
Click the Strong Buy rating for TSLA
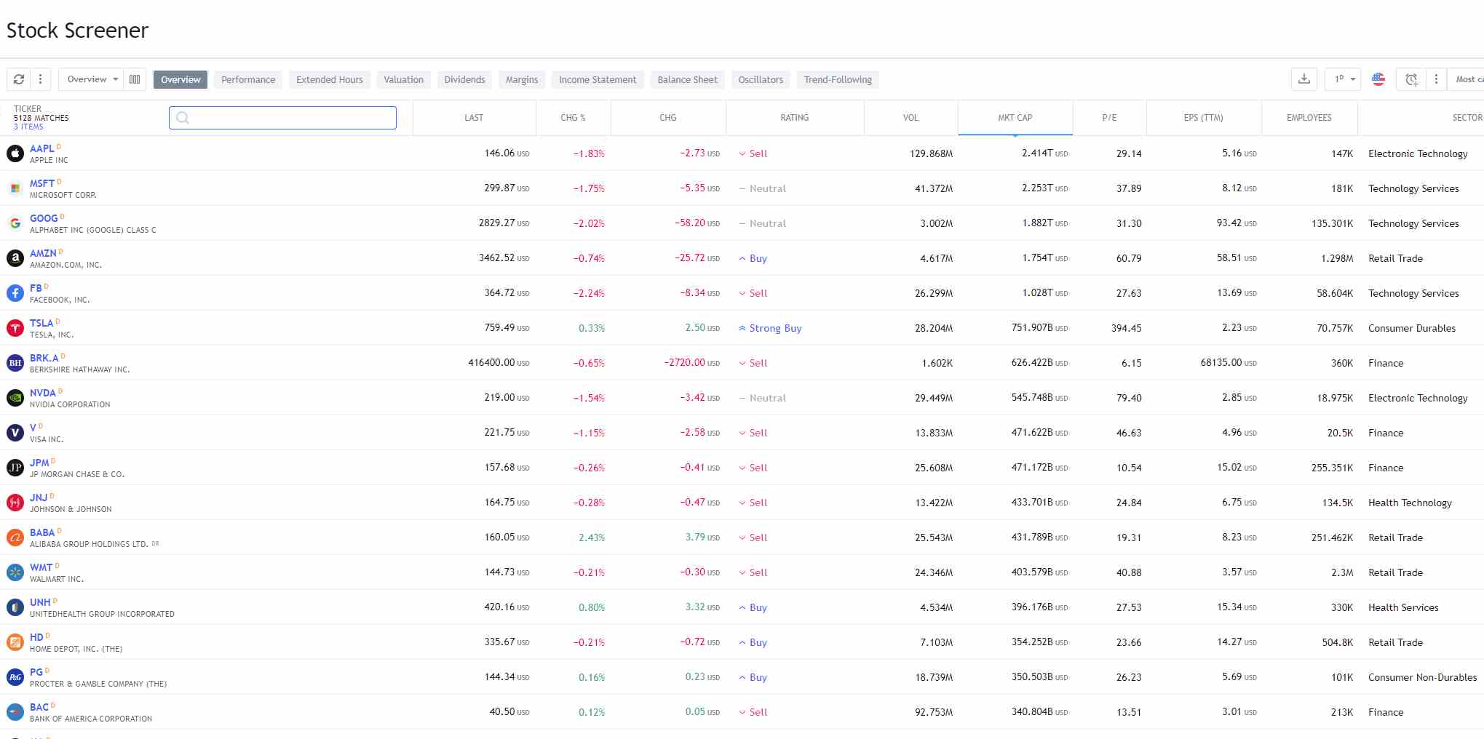(770, 328)
